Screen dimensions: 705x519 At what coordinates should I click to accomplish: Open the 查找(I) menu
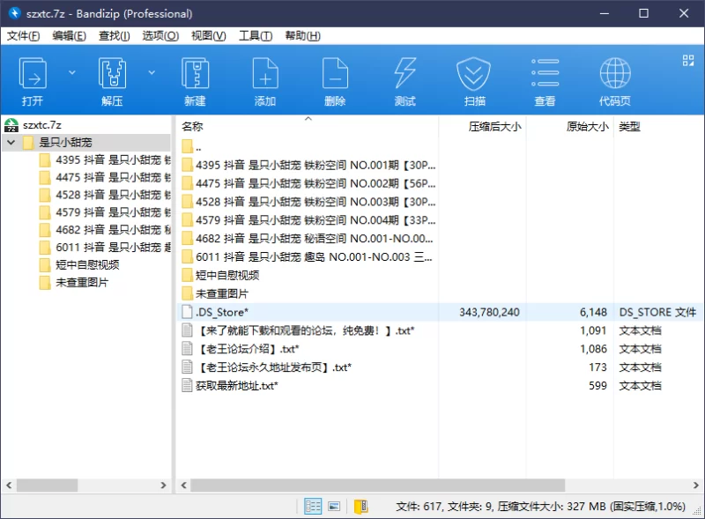[x=115, y=36]
